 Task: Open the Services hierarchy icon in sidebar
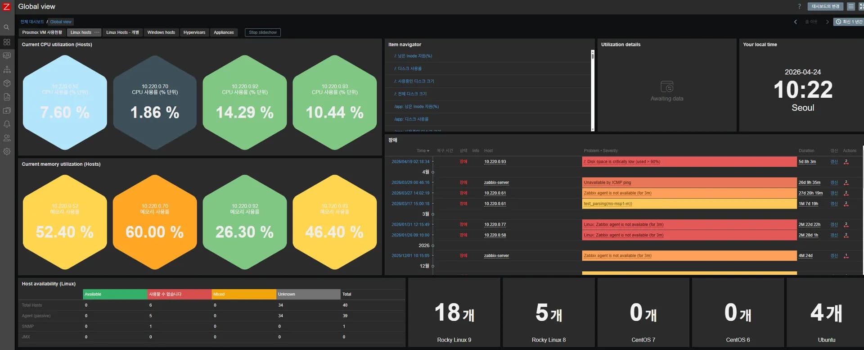[x=7, y=70]
